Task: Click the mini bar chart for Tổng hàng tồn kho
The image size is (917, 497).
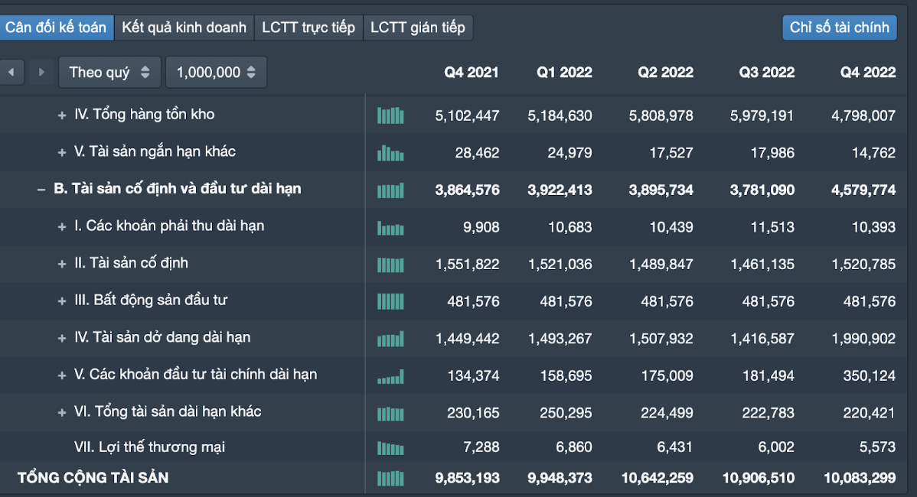Action: (390, 115)
